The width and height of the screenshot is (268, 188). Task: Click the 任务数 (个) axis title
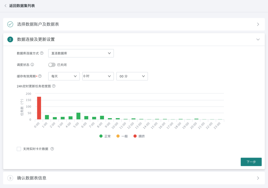(x=22, y=107)
